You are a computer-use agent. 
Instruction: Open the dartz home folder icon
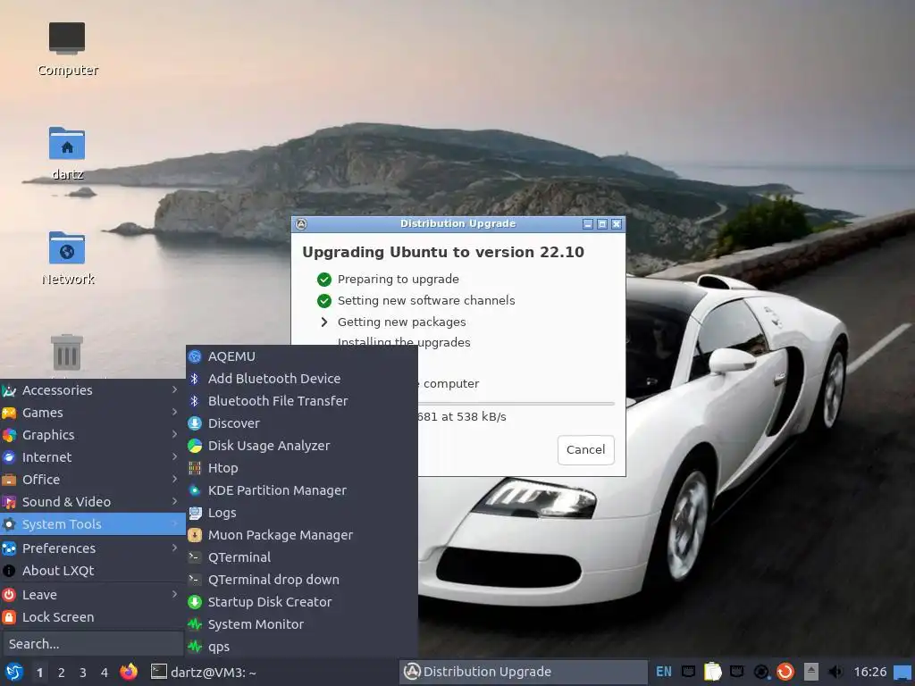(x=67, y=153)
